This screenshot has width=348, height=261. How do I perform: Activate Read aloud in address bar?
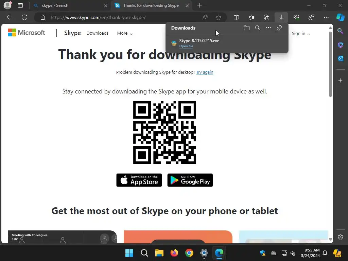[x=205, y=17]
